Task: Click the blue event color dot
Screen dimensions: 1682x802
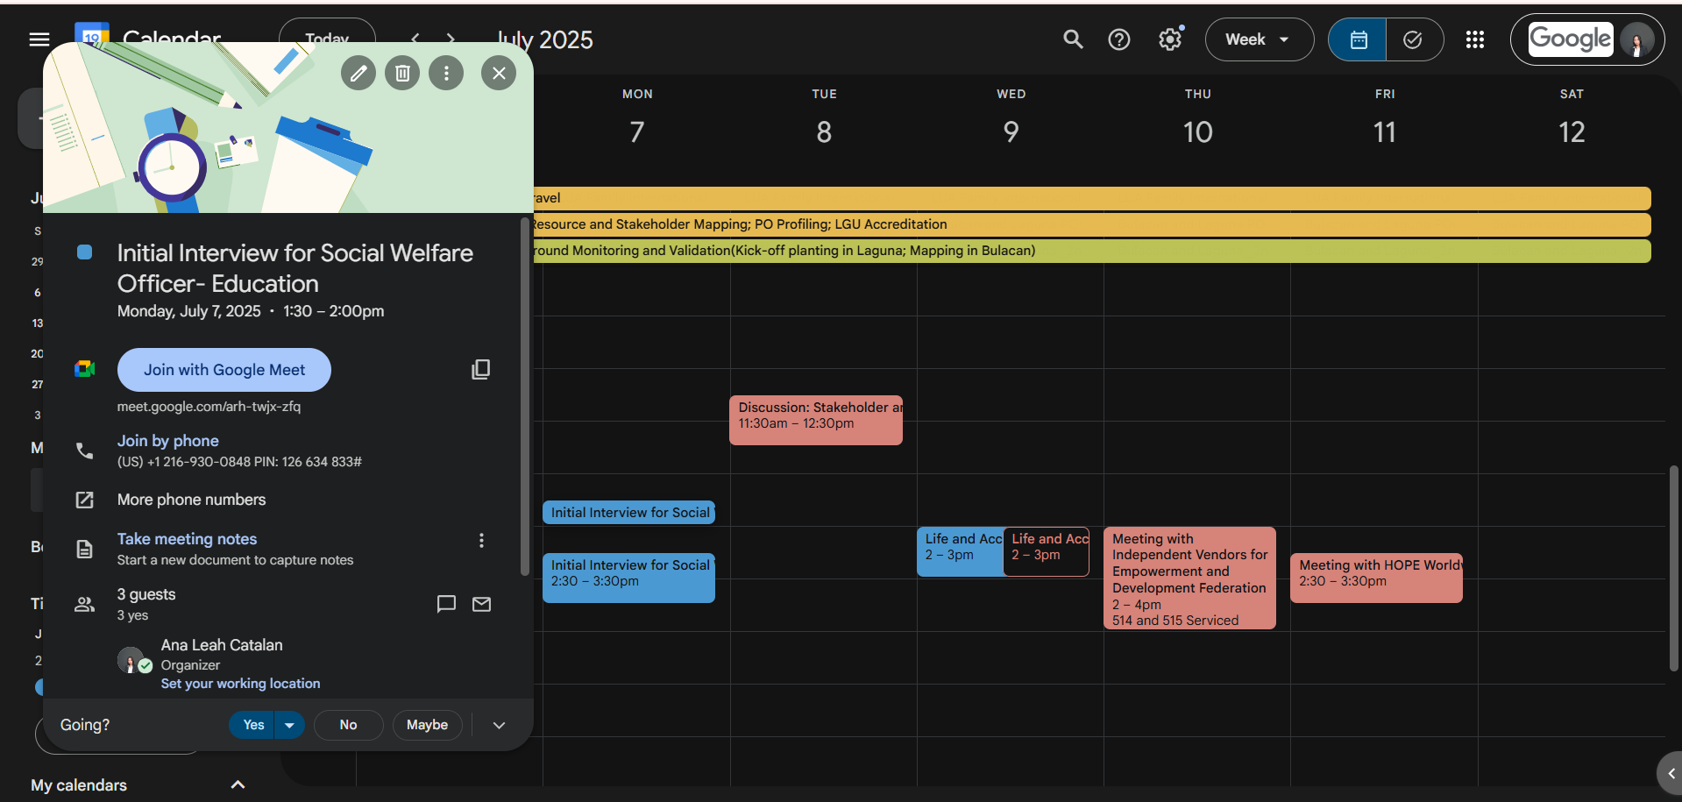Action: click(x=85, y=252)
